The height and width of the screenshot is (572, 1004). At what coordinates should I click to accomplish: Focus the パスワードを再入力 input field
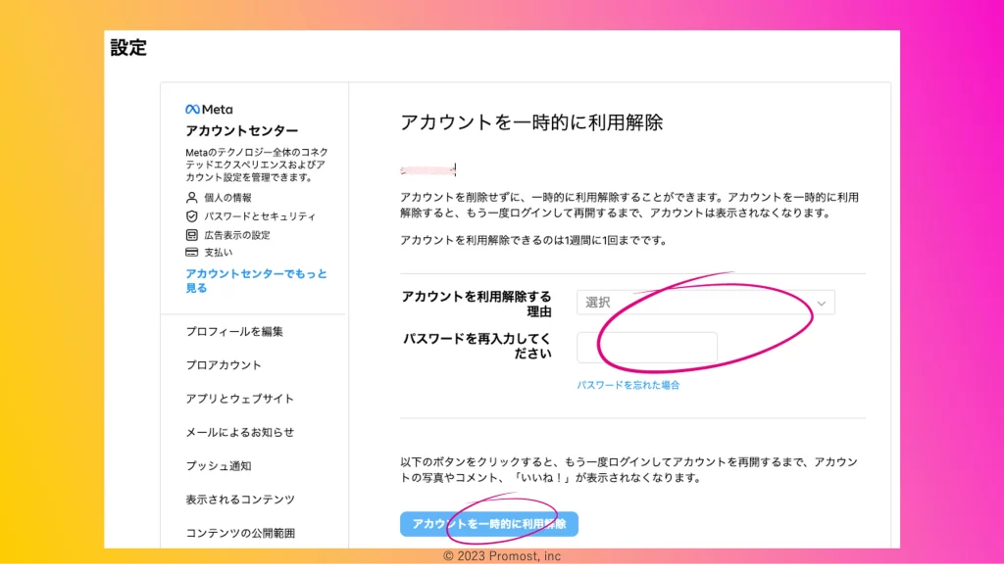(x=647, y=347)
